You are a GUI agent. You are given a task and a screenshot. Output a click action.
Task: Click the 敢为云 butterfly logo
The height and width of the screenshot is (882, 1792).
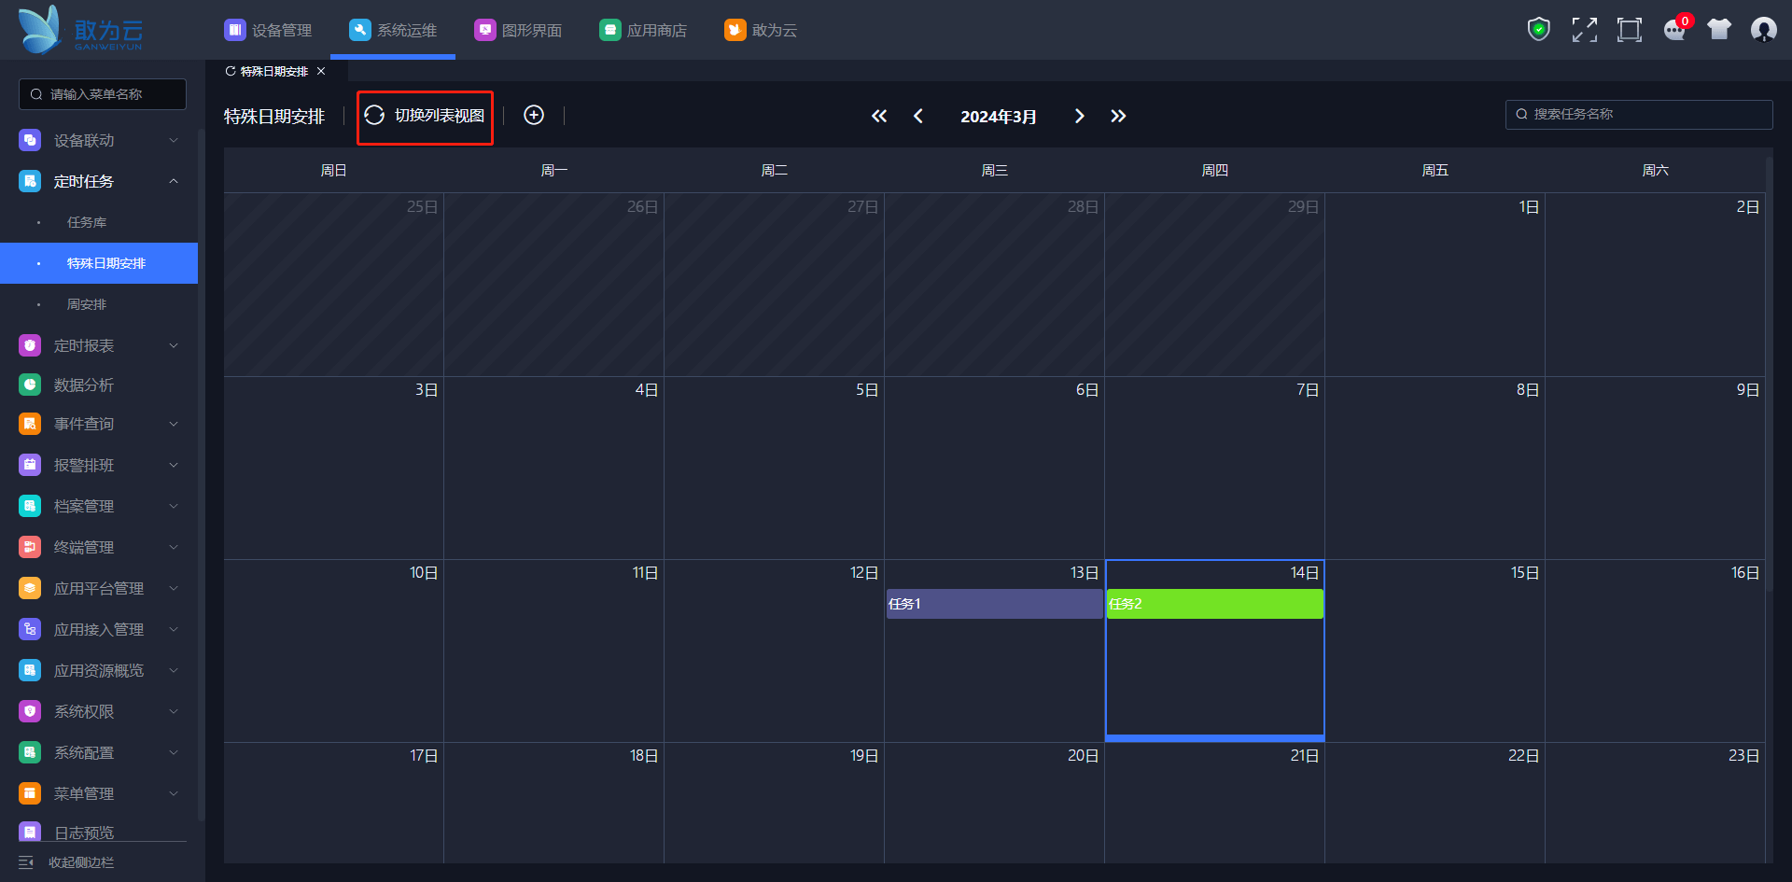pyautogui.click(x=80, y=30)
